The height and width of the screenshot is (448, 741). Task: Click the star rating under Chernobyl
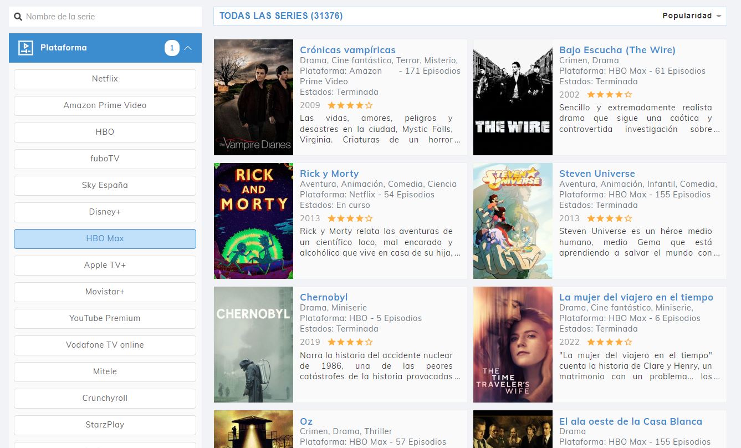pos(350,342)
